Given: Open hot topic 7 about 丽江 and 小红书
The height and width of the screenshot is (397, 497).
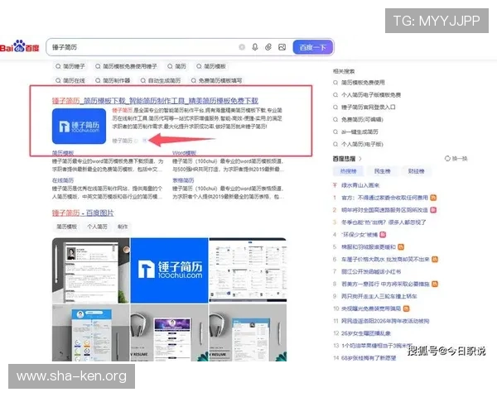Looking at the screenshot, I should click(371, 271).
